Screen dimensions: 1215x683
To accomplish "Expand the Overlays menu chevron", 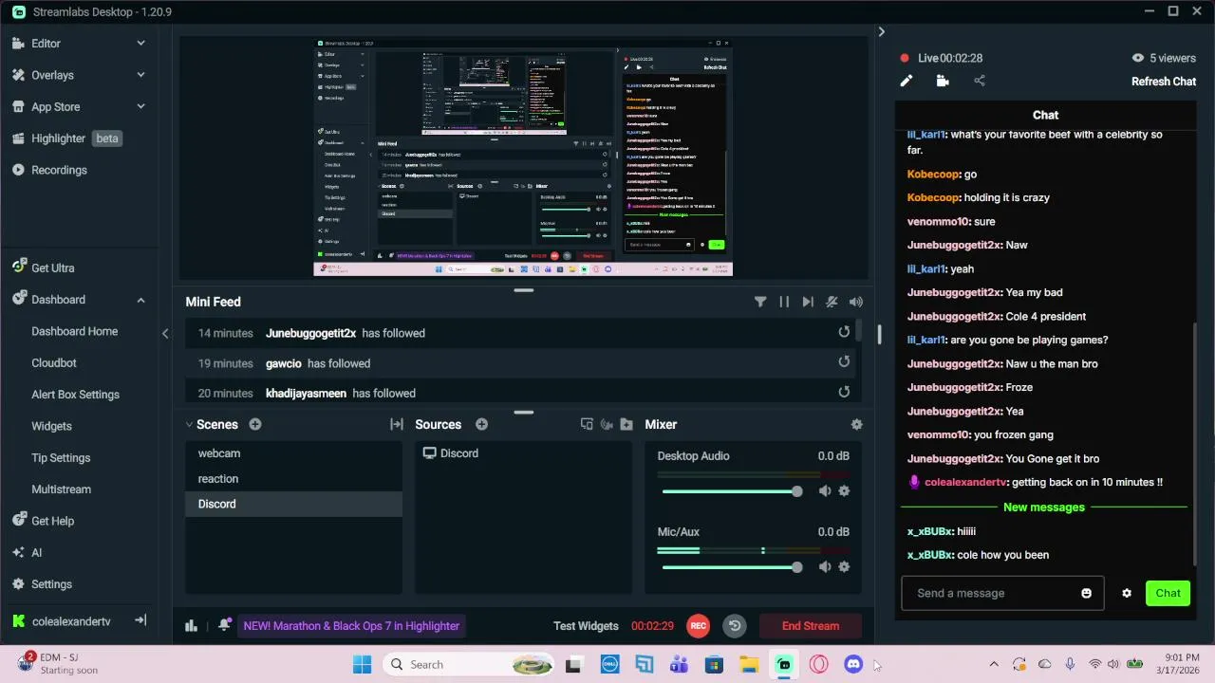I will pos(140,75).
